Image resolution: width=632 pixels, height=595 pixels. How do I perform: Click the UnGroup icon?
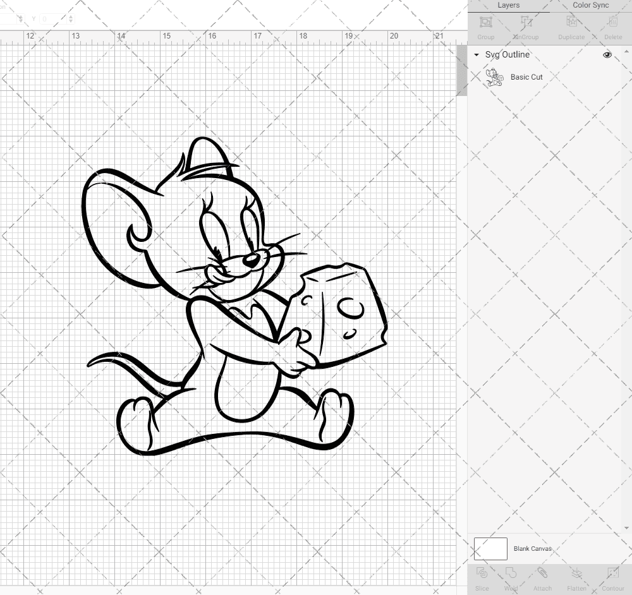pos(526,25)
